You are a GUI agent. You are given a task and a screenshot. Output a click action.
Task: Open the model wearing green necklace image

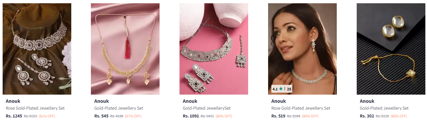pos(302,49)
